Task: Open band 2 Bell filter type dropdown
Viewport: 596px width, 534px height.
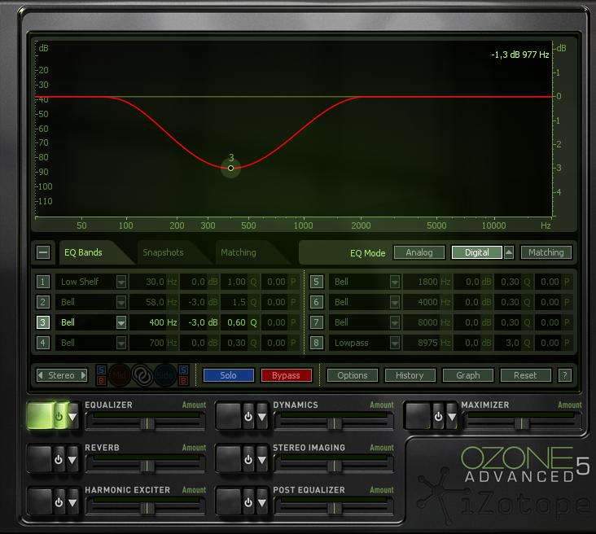Action: [x=121, y=303]
